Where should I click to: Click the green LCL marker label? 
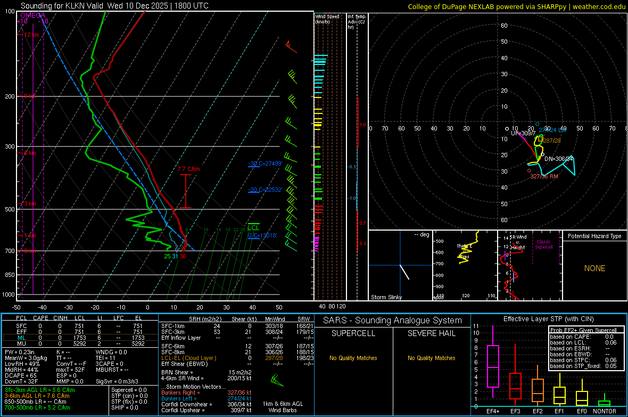[253, 228]
